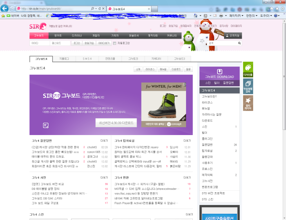Toggle the 자동로그인 checkbox

114,43
